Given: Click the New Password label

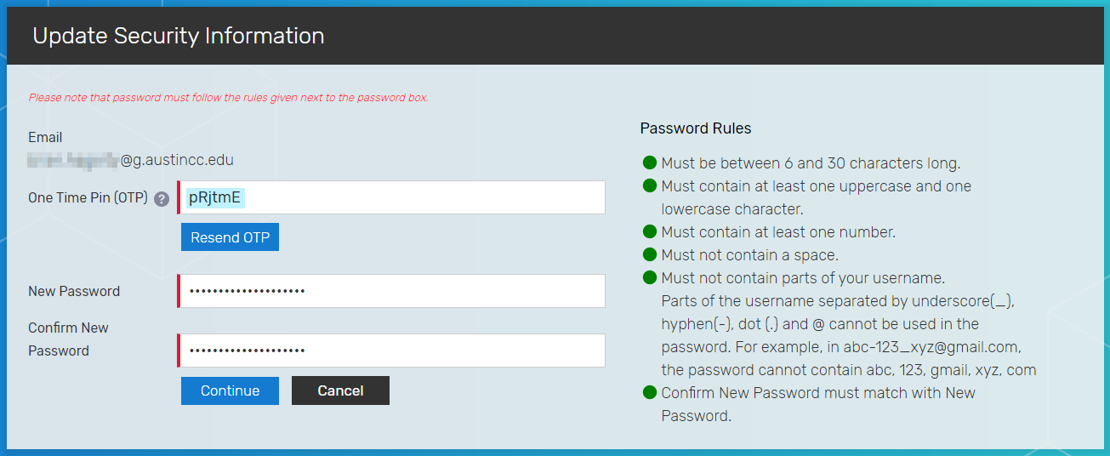Looking at the screenshot, I should point(74,291).
